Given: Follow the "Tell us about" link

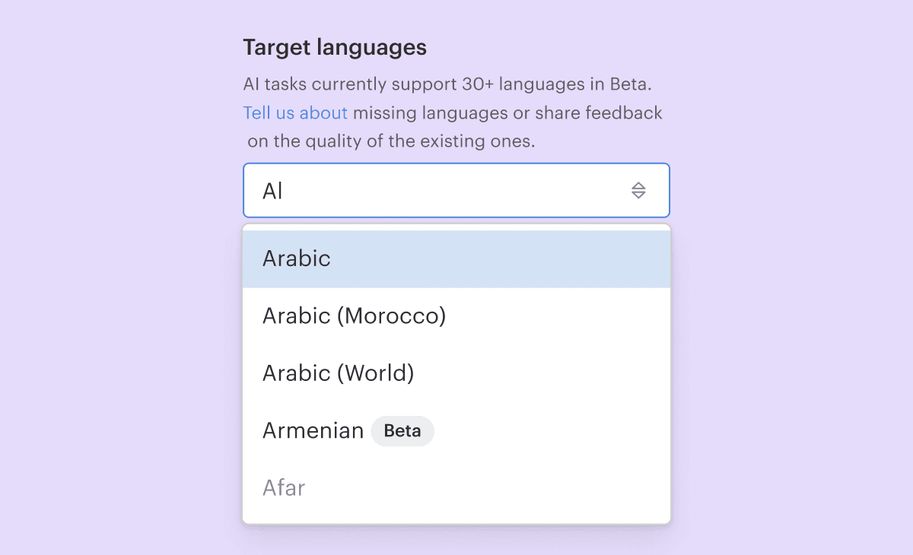Looking at the screenshot, I should coord(295,113).
